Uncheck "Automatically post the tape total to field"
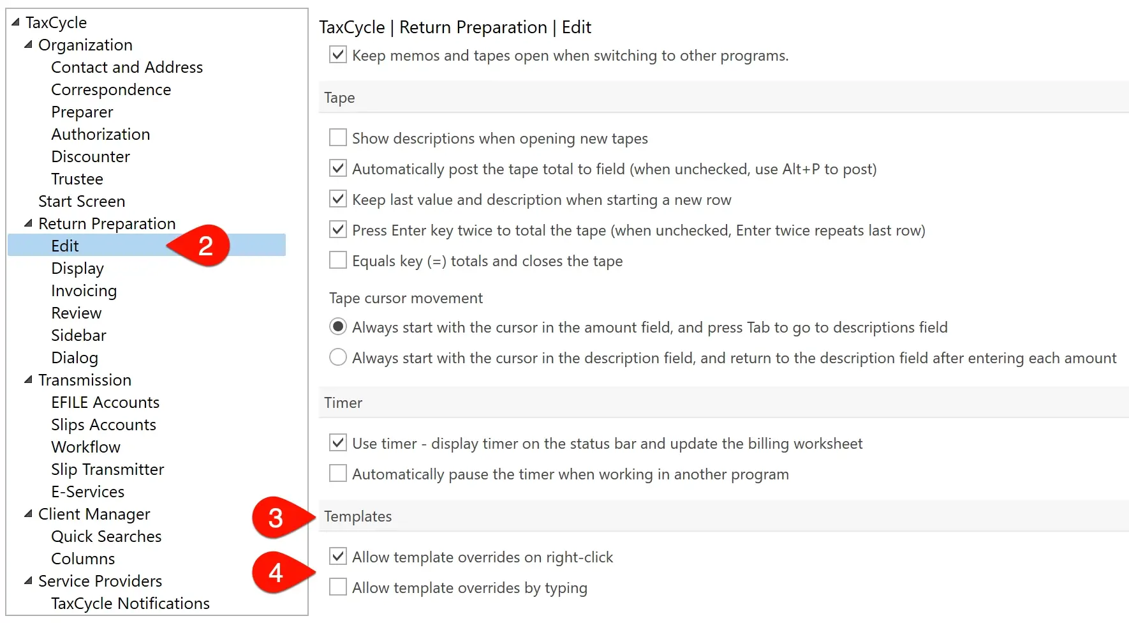The width and height of the screenshot is (1129, 623). pyautogui.click(x=337, y=167)
